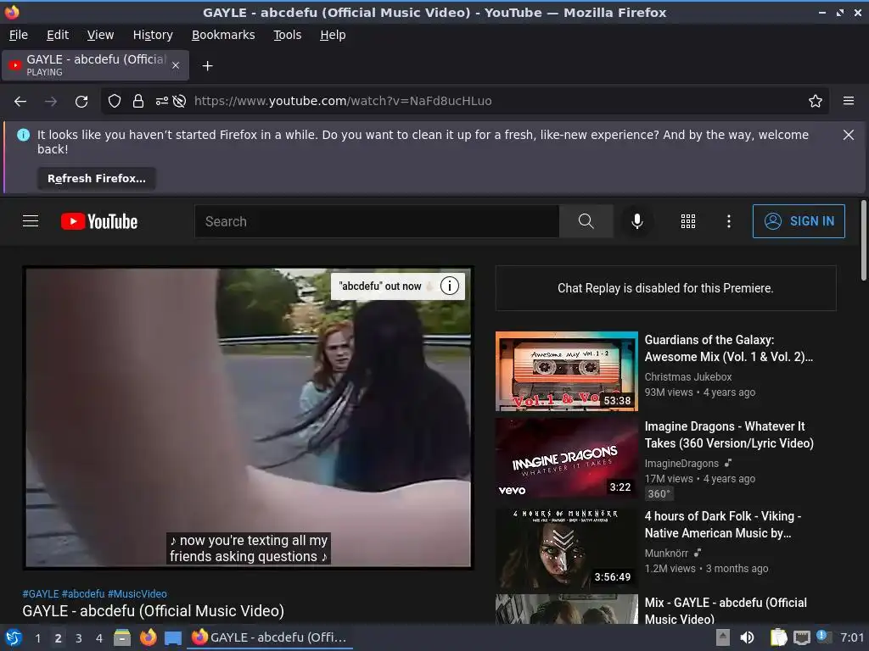Open Imagine Dragons - Whatever It Takes title
The height and width of the screenshot is (651, 869).
click(729, 435)
